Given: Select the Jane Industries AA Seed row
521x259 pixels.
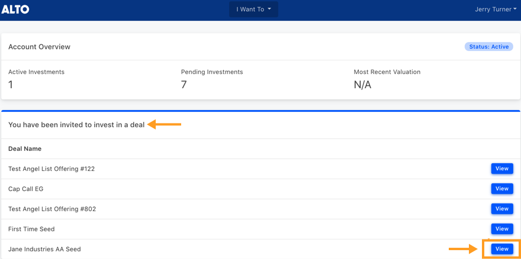Looking at the screenshot, I should (x=260, y=249).
